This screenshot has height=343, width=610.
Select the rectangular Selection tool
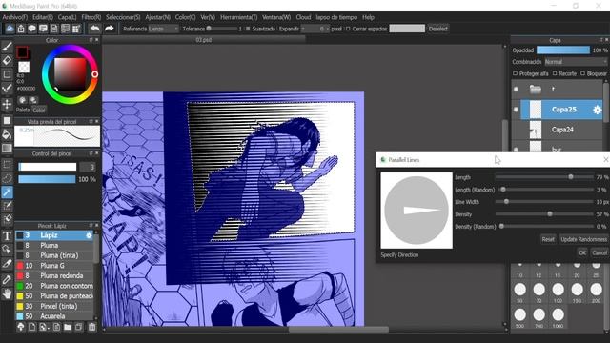(7, 164)
